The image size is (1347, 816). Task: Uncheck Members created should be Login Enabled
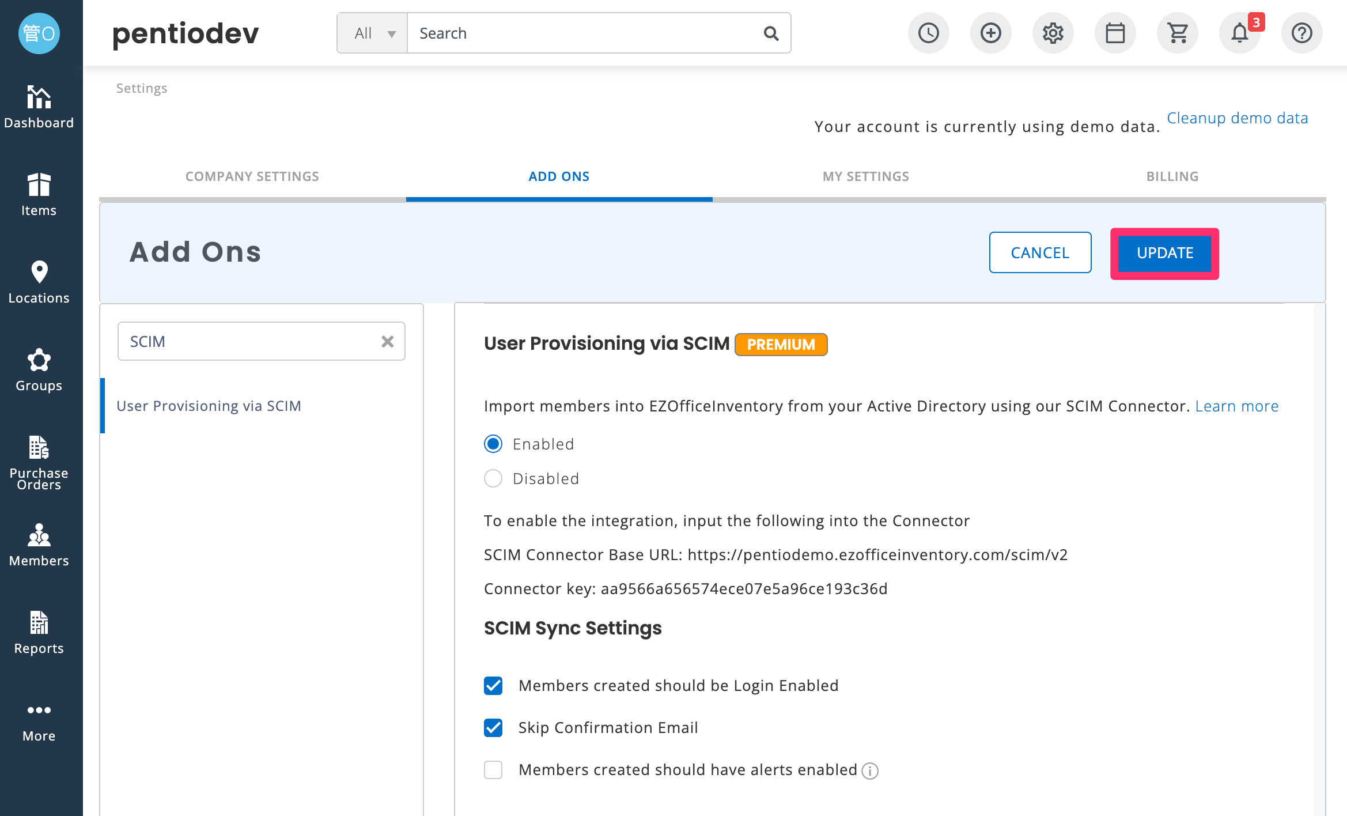(x=493, y=686)
